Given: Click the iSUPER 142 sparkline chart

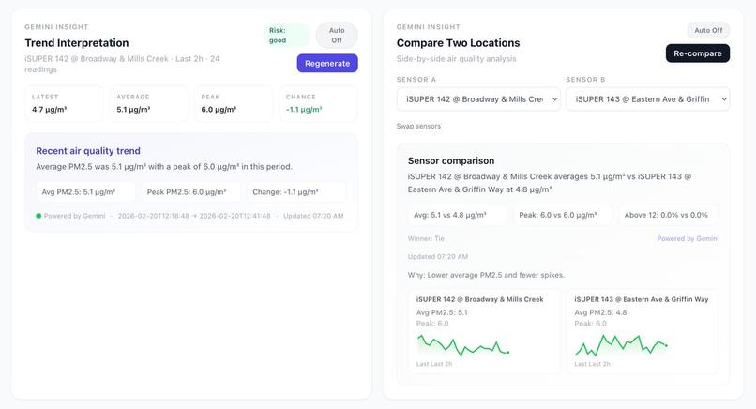Looking at the screenshot, I should click(x=462, y=345).
